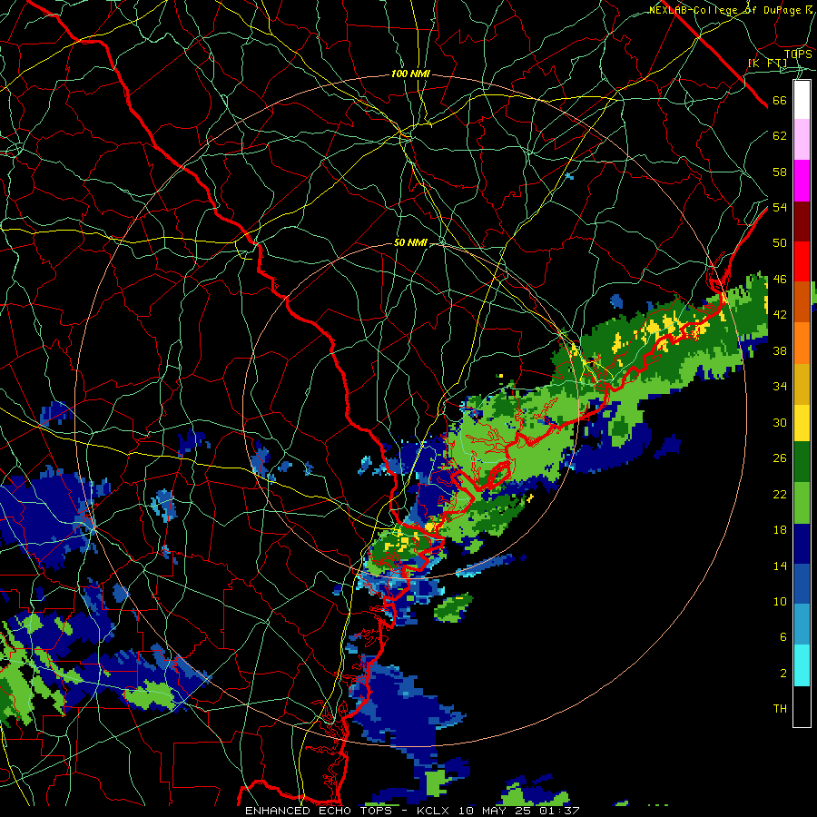Screen dimensions: 817x817
Task: Select the 100 NMI range ring label
Action: pyautogui.click(x=410, y=74)
